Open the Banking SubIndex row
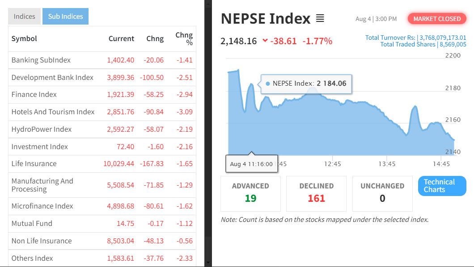The image size is (474, 267). point(41,60)
